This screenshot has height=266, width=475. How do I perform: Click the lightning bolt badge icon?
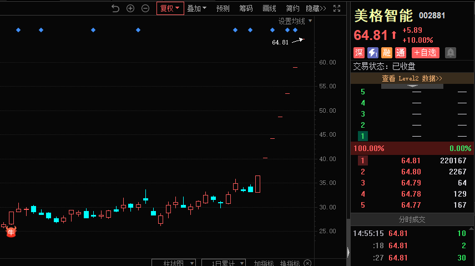pyautogui.click(x=373, y=53)
